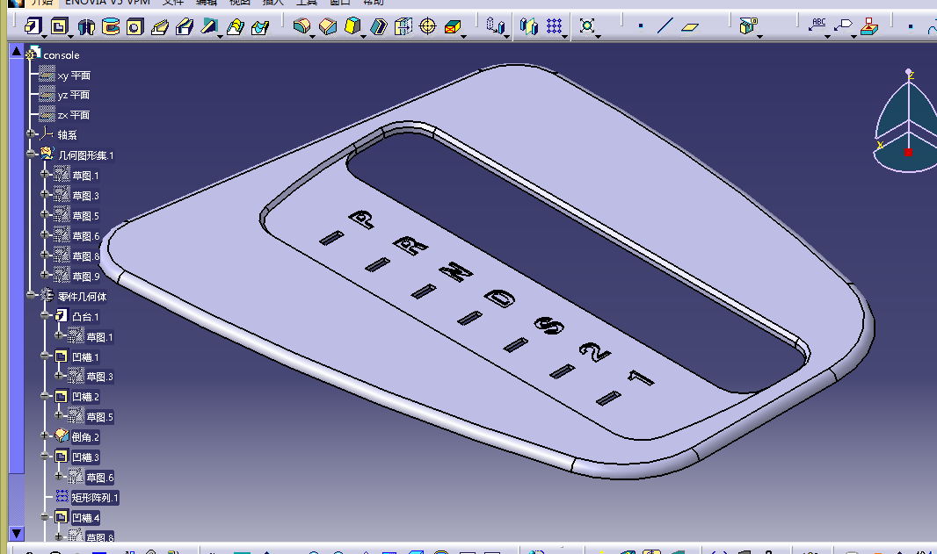
Task: Select the Point reference element tool
Action: click(x=641, y=25)
